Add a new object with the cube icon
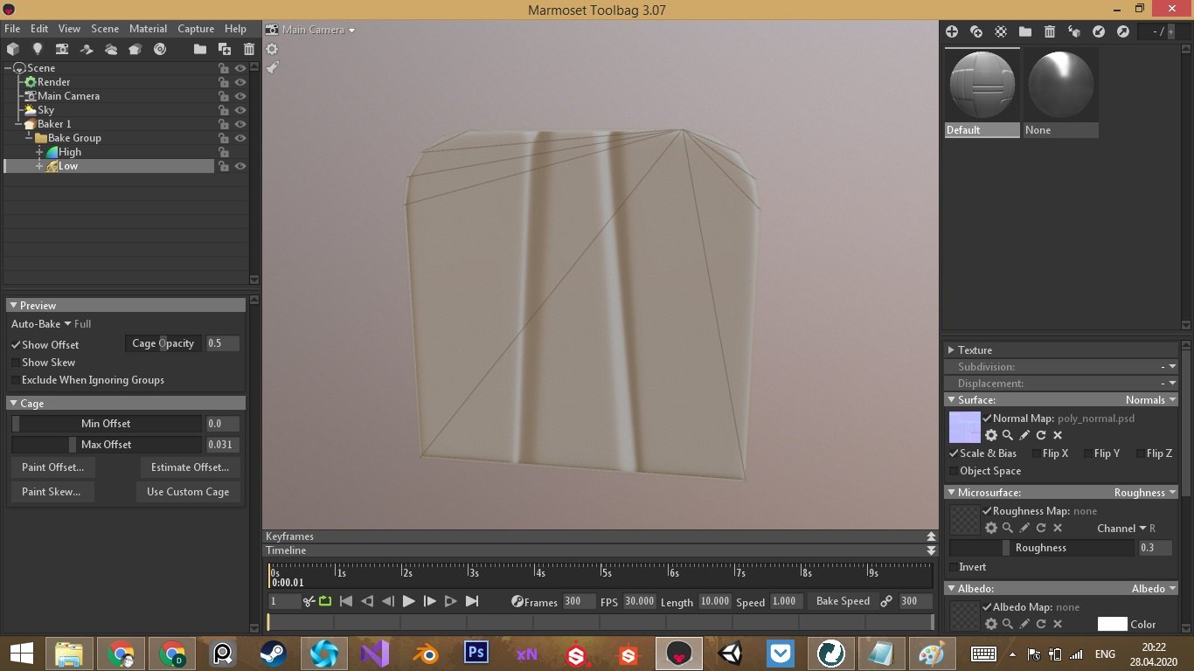This screenshot has width=1194, height=671. point(13,49)
